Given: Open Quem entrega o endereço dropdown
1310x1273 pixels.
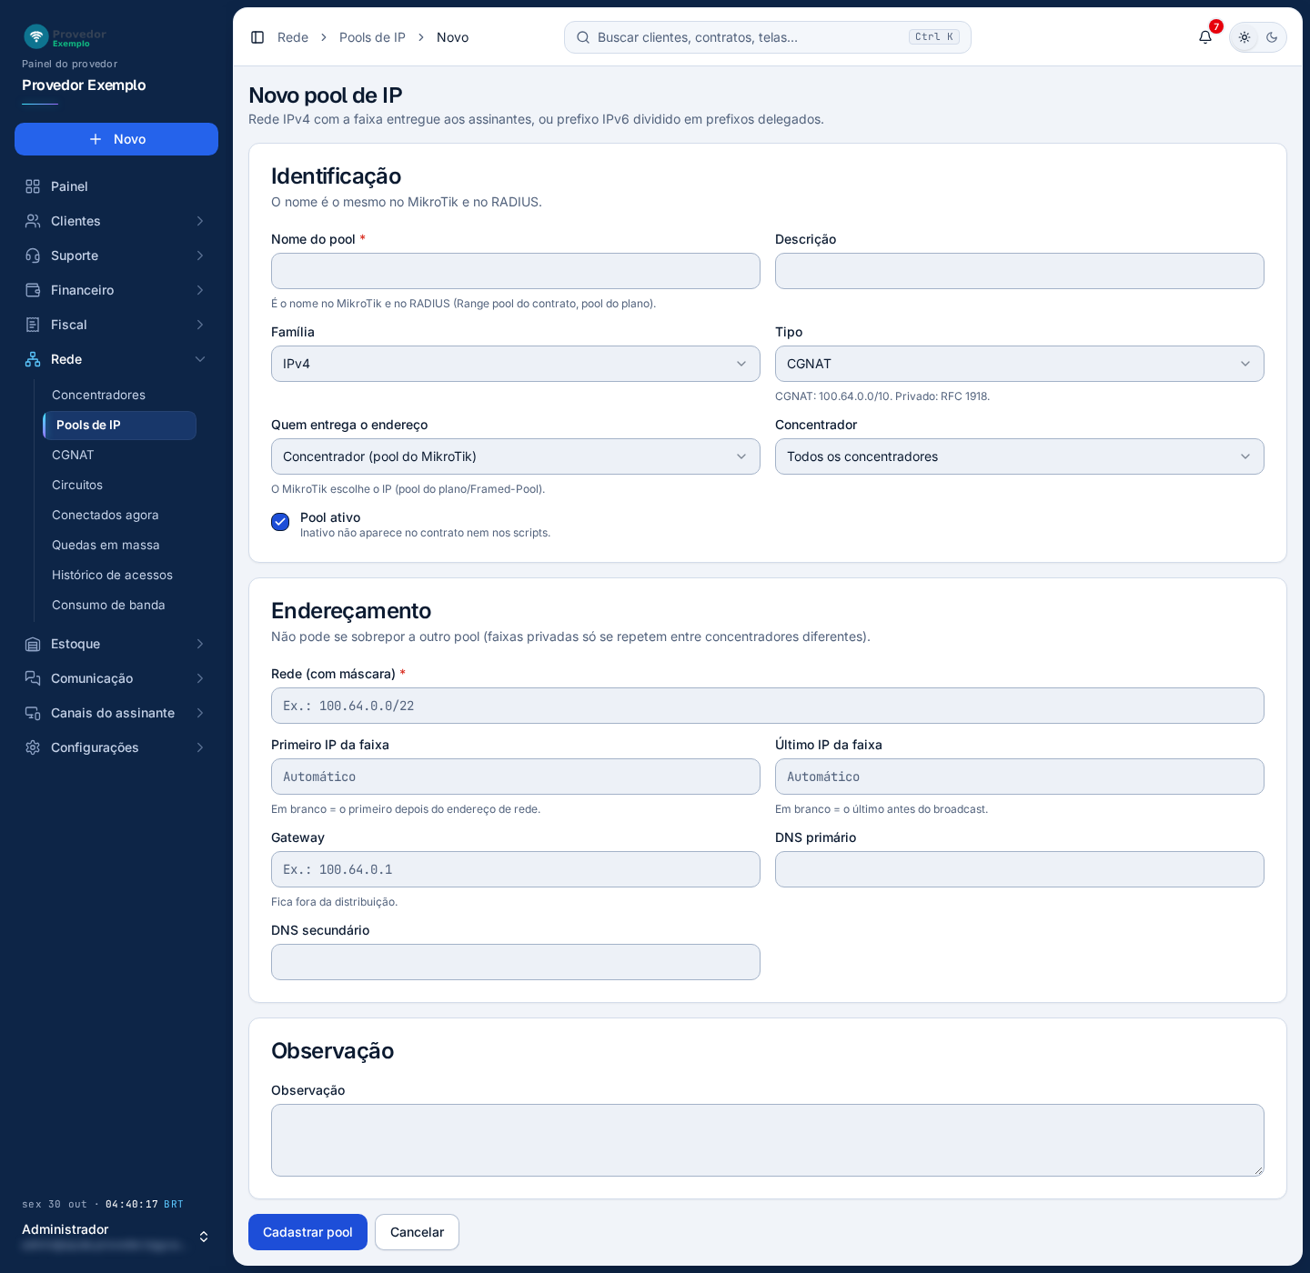Looking at the screenshot, I should point(516,456).
